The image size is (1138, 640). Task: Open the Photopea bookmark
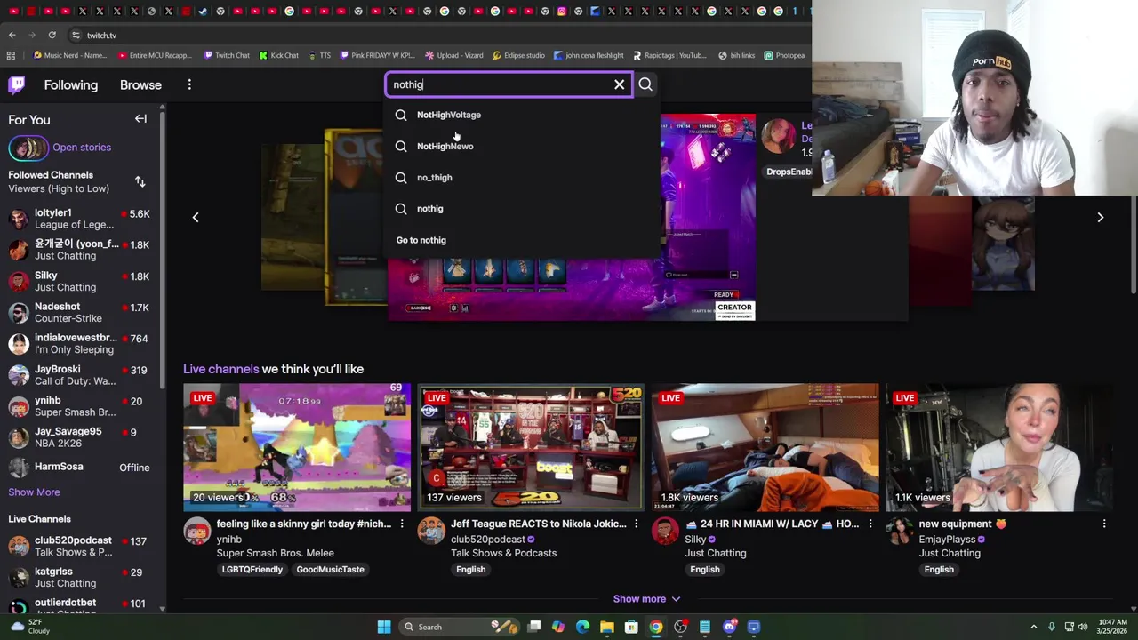pyautogui.click(x=783, y=55)
